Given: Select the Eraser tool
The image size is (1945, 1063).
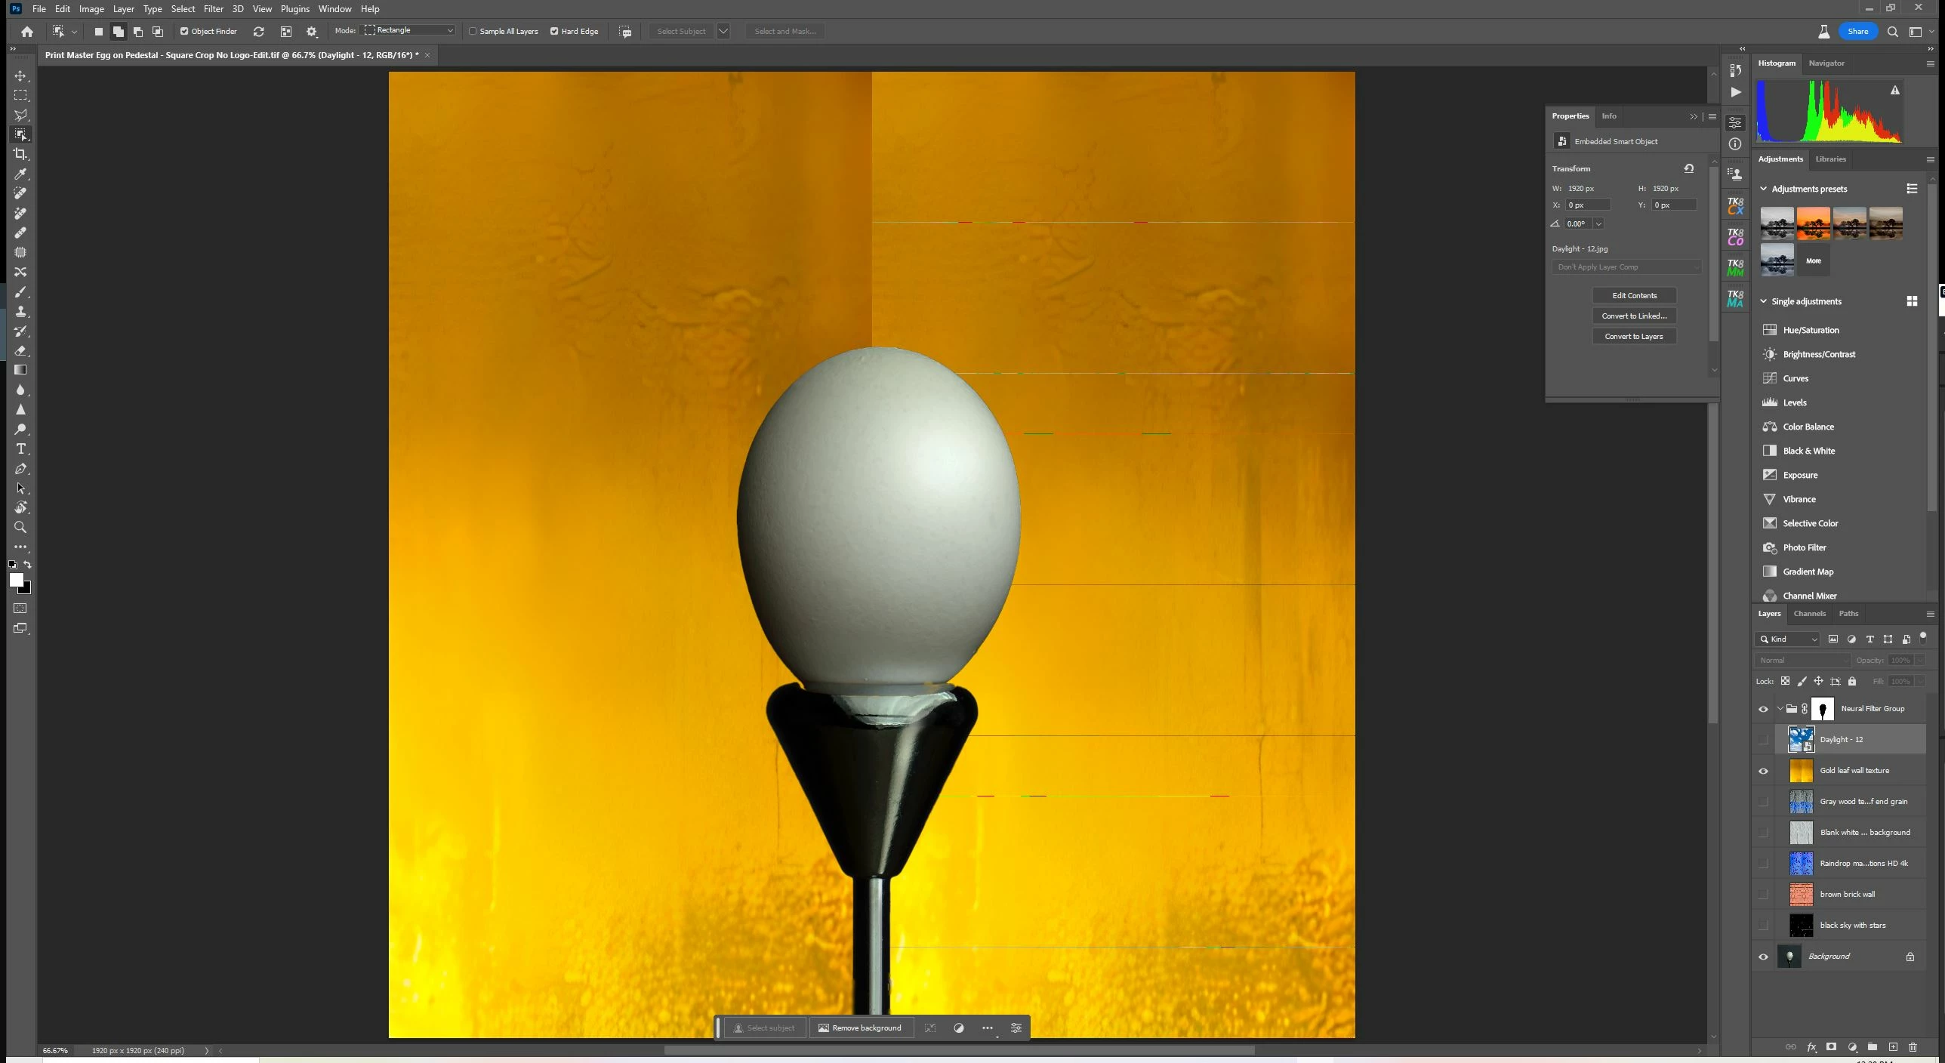Looking at the screenshot, I should (x=20, y=350).
